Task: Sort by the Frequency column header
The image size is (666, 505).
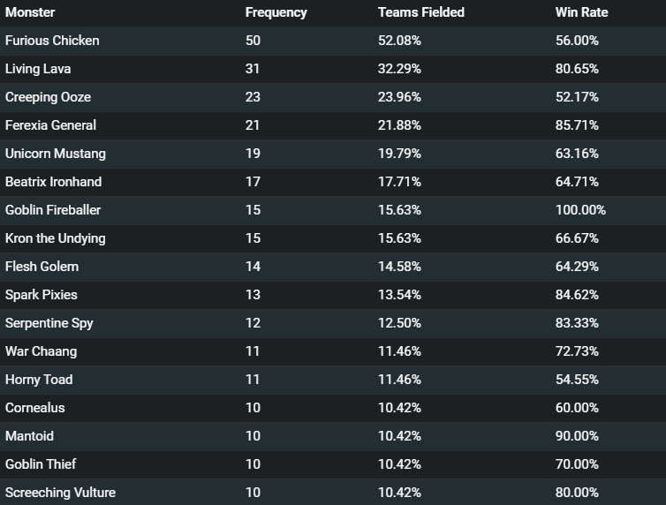Action: [276, 12]
